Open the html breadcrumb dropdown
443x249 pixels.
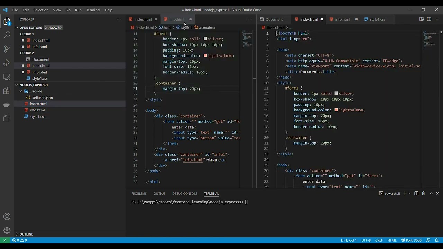165,28
